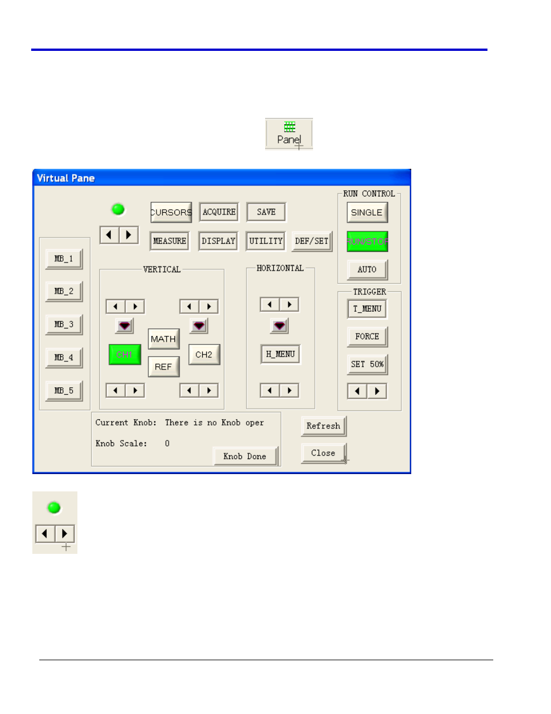Viewport: 551px width, 714px height.
Task: Click left arrow in lower knob illustration
Action: point(45,534)
